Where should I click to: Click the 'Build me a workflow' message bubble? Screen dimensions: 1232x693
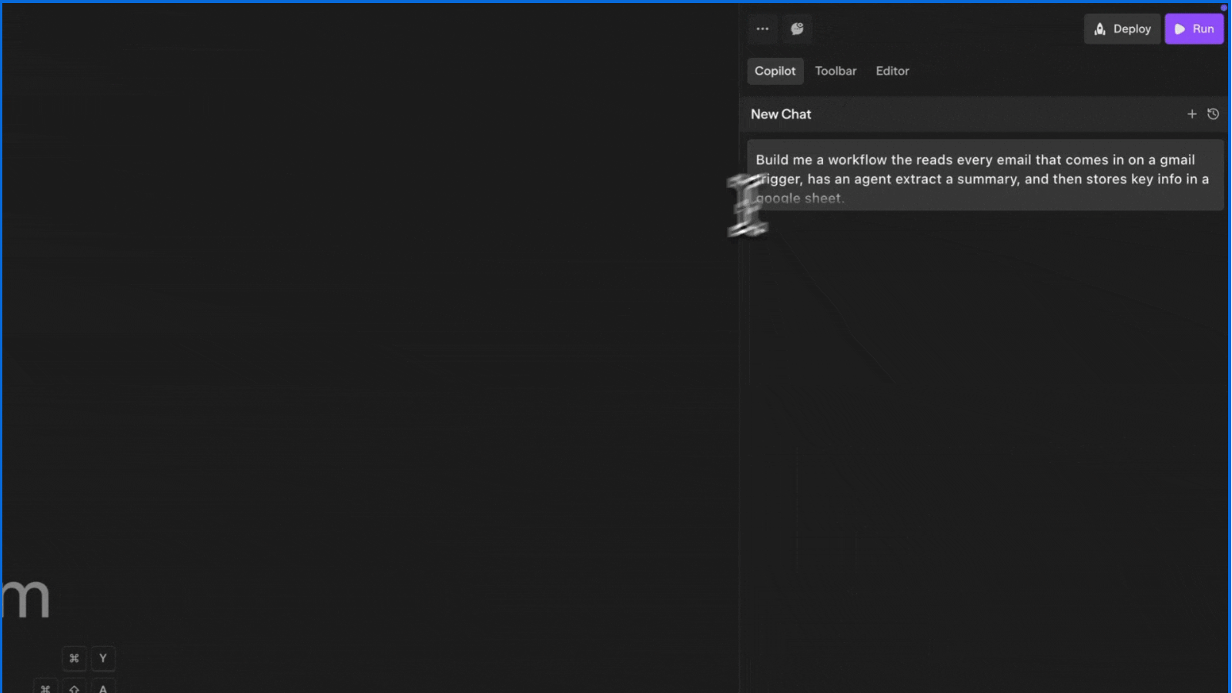tap(984, 176)
